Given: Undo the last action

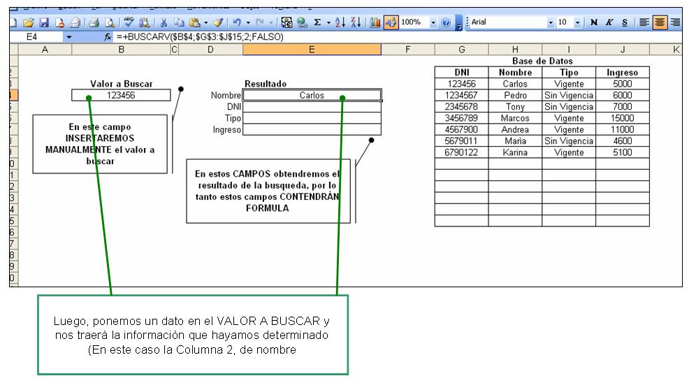Looking at the screenshot, I should (x=237, y=22).
